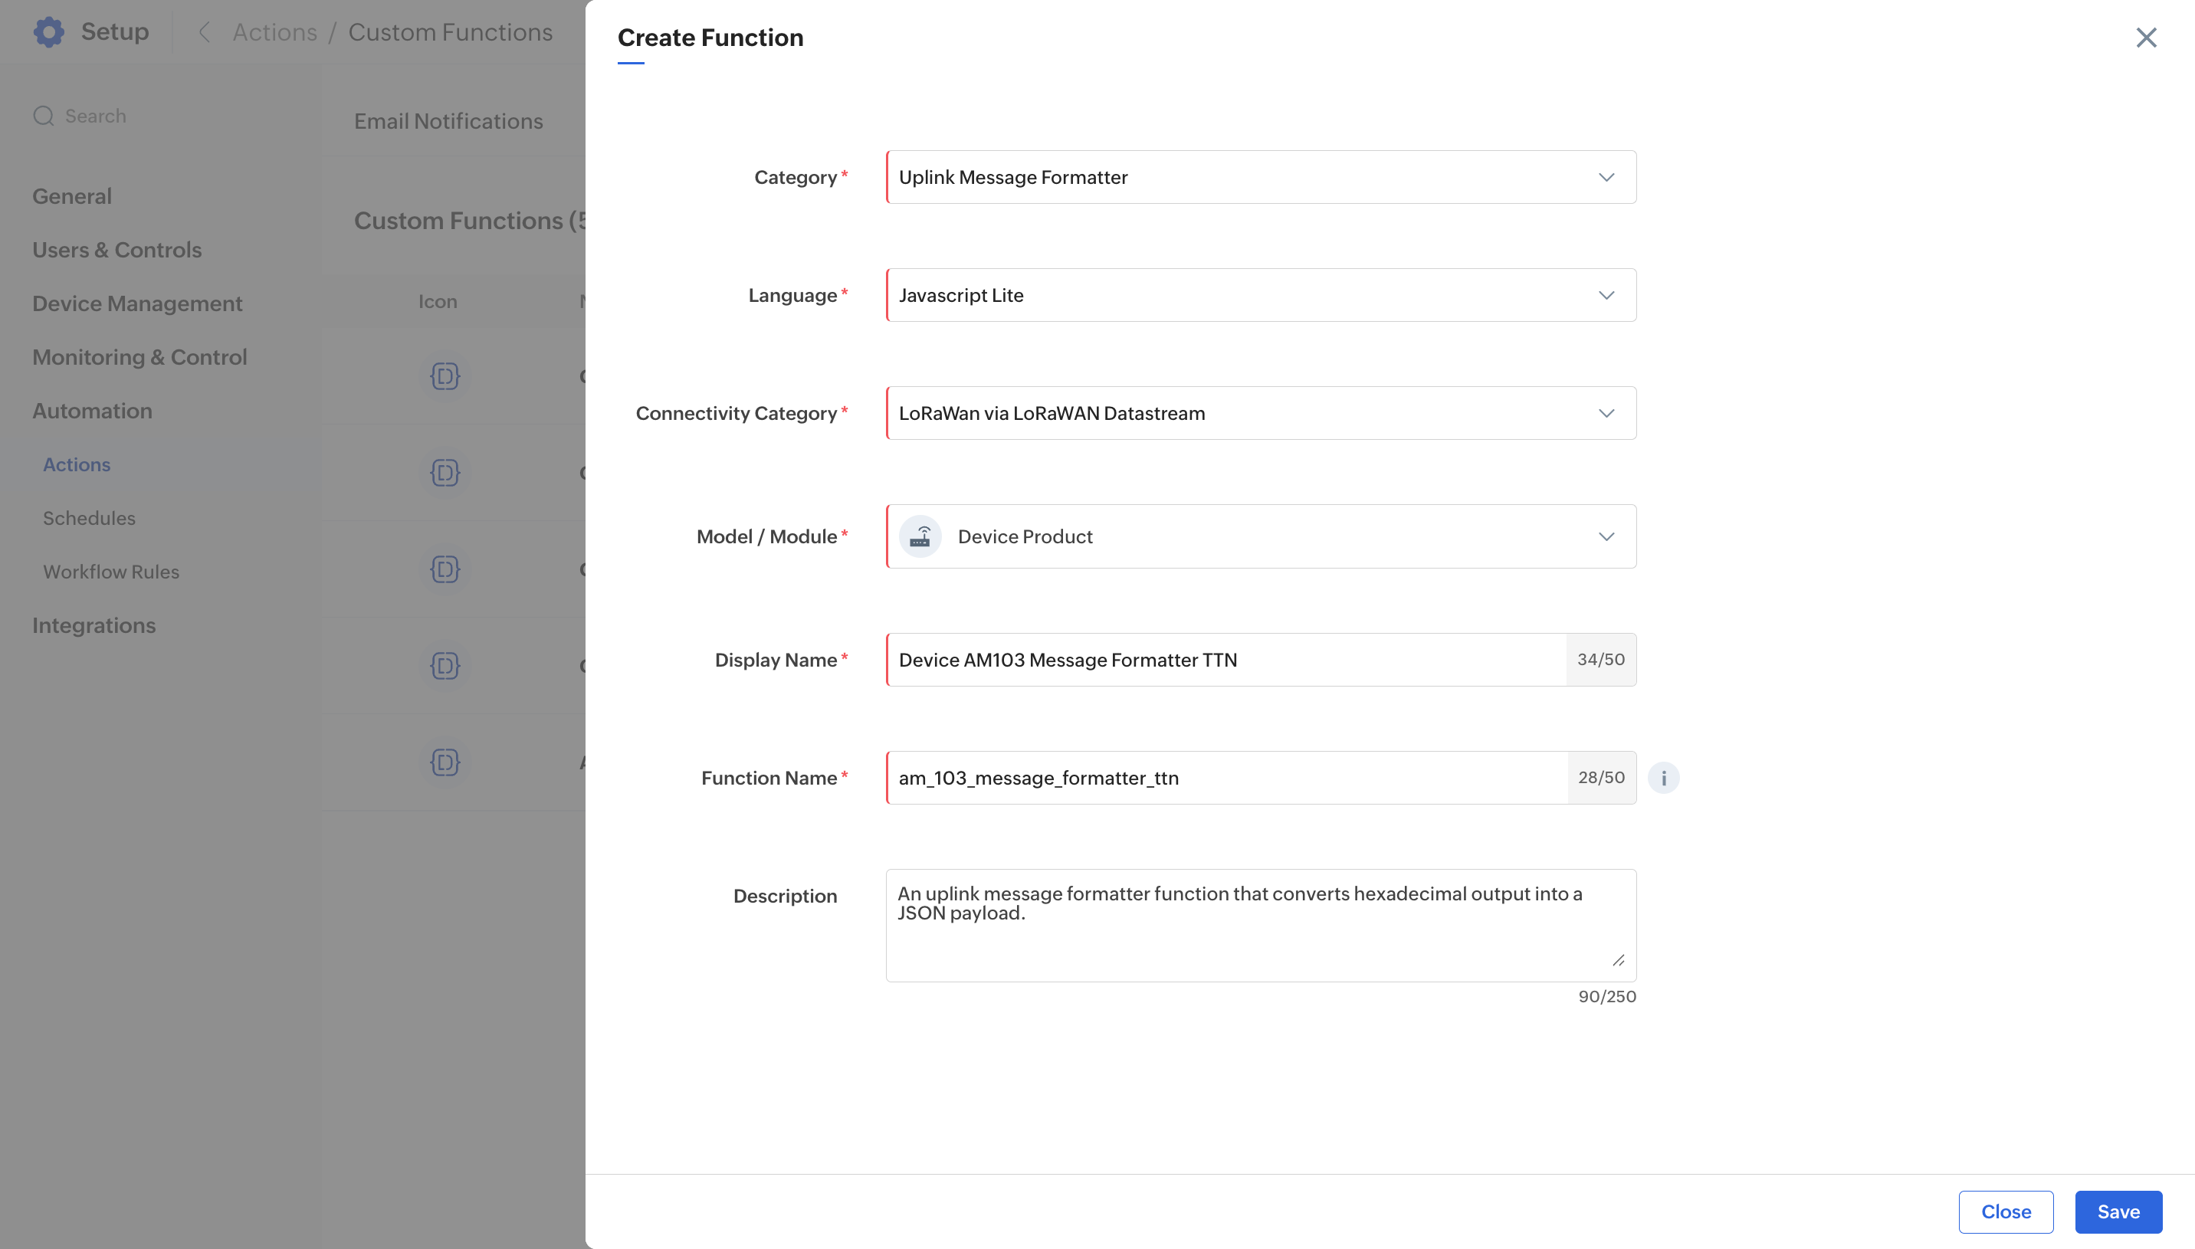Close the Create Function panel with X

click(2145, 38)
